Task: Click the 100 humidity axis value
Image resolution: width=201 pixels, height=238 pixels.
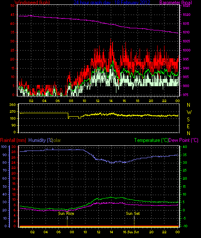Action: pos(4,147)
